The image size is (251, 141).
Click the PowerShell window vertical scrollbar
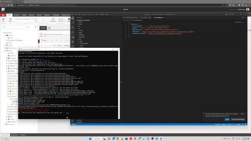pos(119,85)
